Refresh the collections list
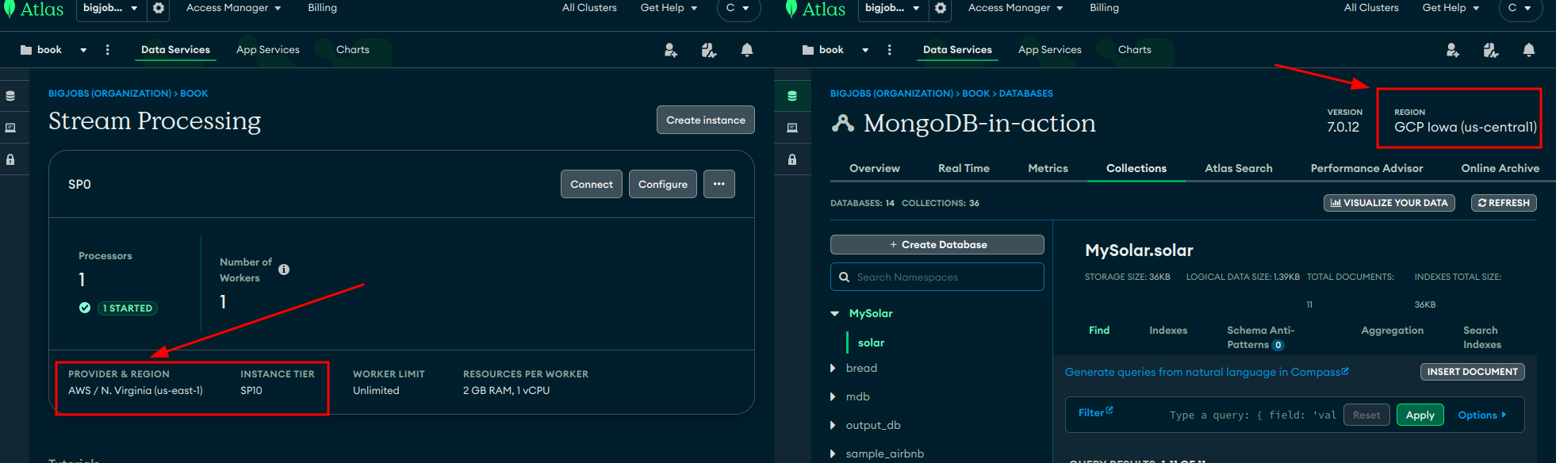The width and height of the screenshot is (1556, 463). pyautogui.click(x=1504, y=203)
